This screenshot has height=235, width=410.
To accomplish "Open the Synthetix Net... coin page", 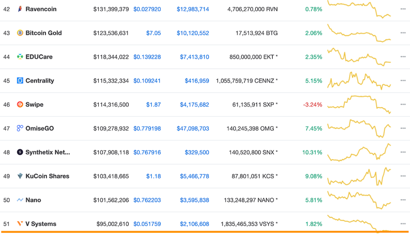I will [x=48, y=152].
